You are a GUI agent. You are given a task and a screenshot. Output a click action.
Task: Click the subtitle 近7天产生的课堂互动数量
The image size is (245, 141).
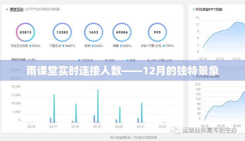click(x=42, y=9)
